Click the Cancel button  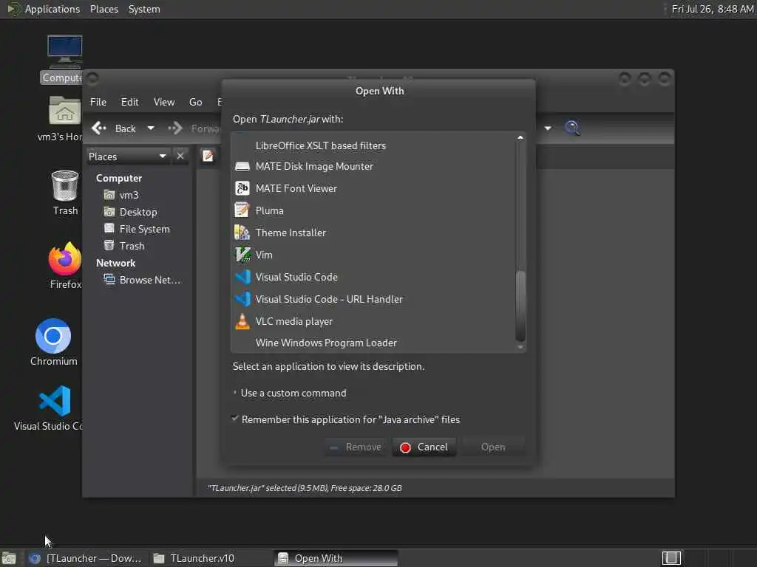(424, 447)
